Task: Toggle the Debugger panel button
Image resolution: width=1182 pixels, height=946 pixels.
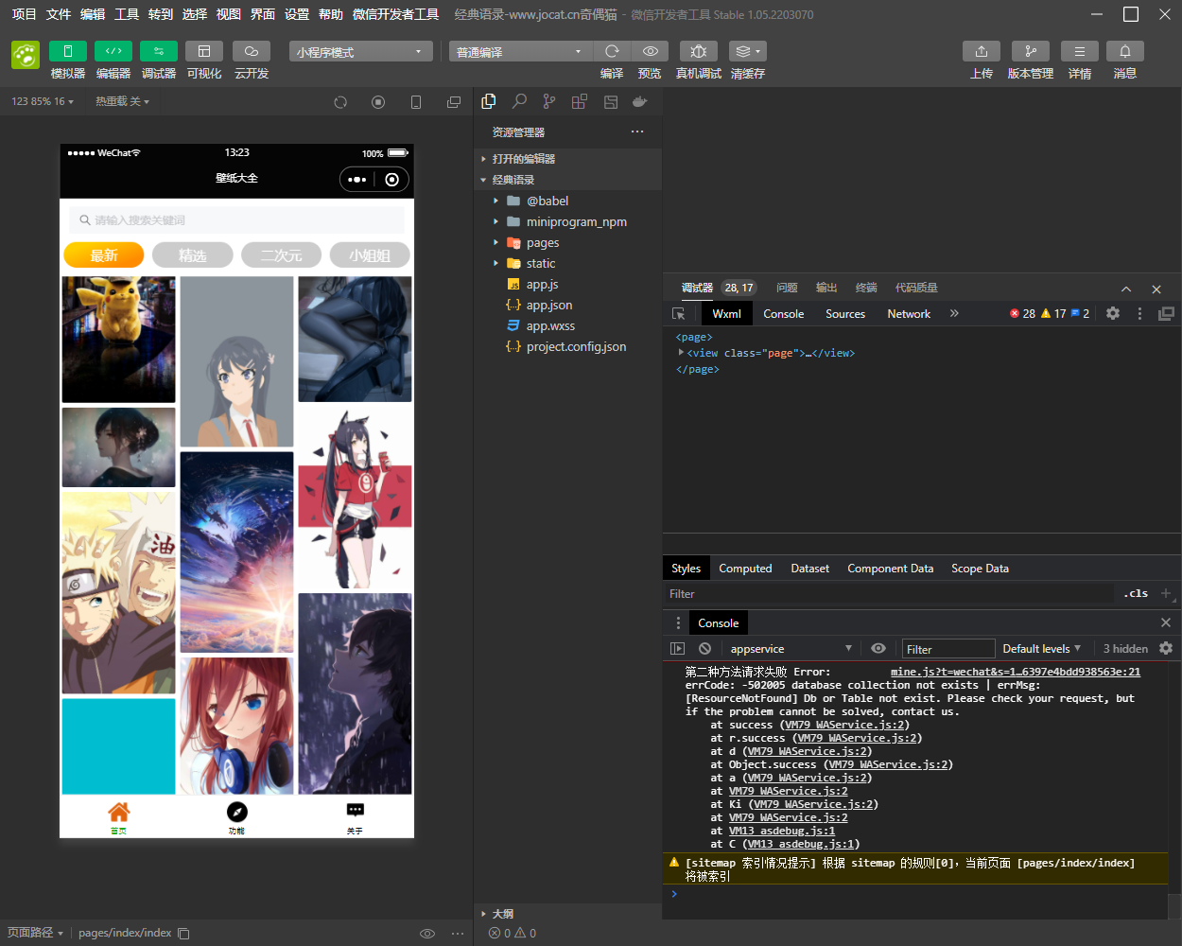Action: coord(159,51)
